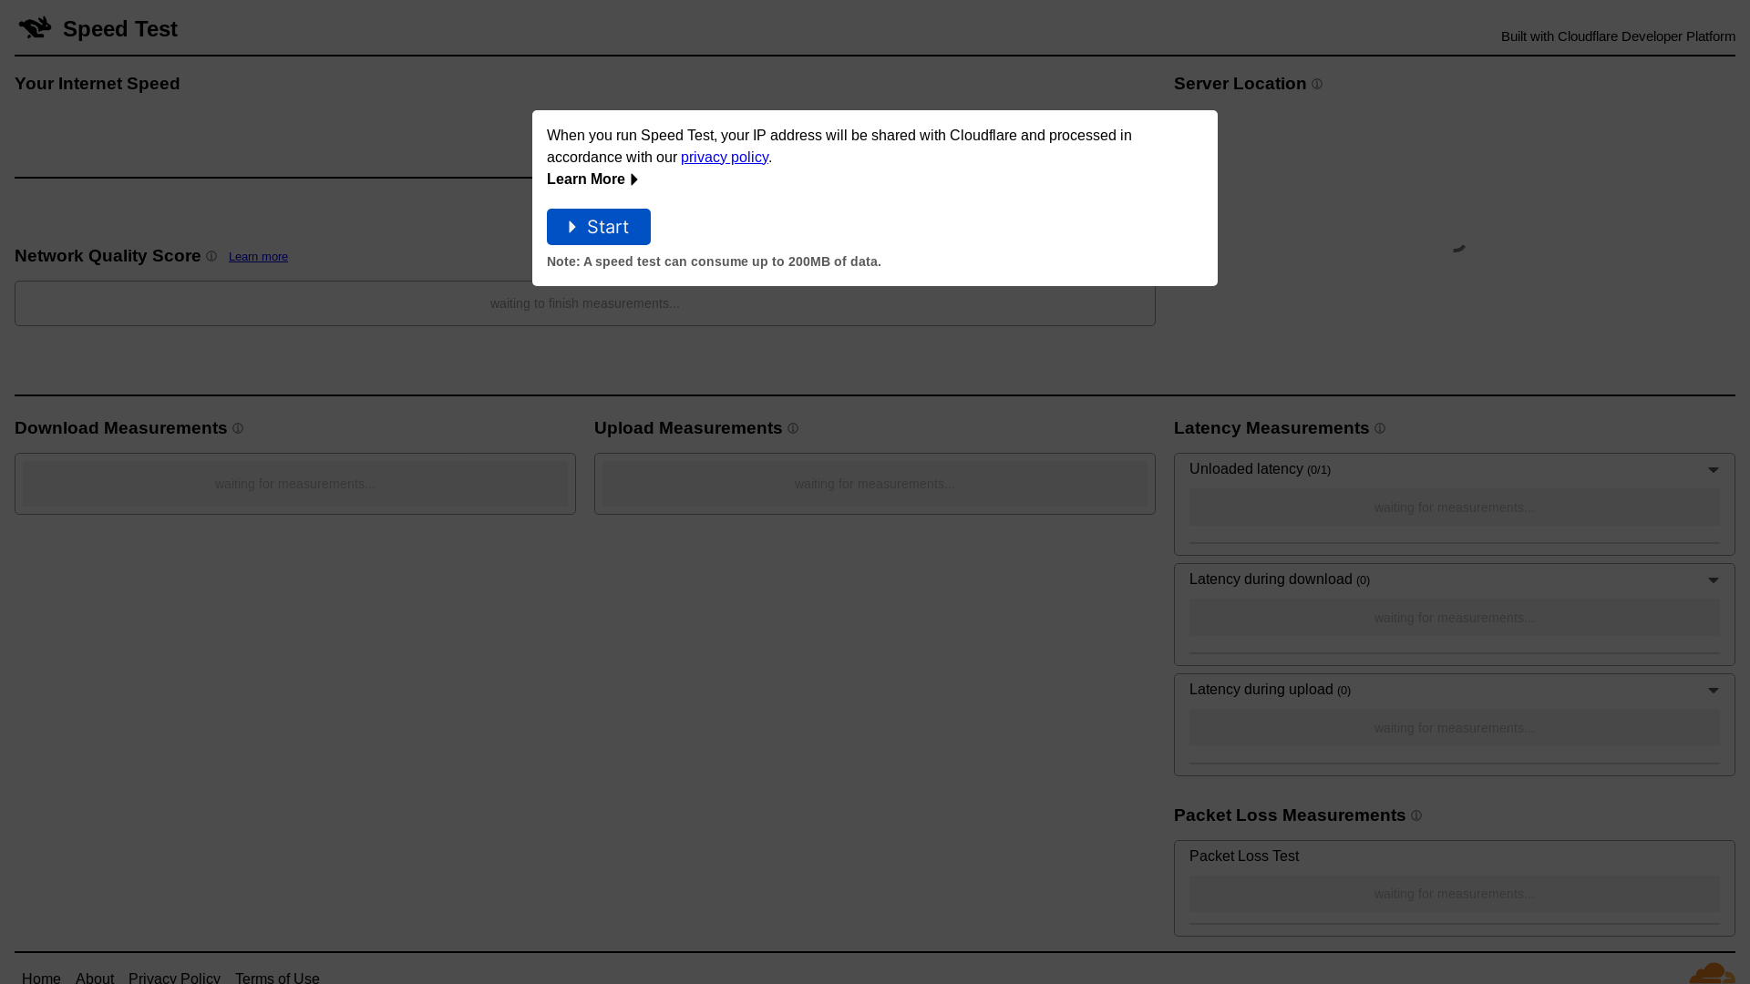Open Network Quality Score Learn more link

coord(258,257)
